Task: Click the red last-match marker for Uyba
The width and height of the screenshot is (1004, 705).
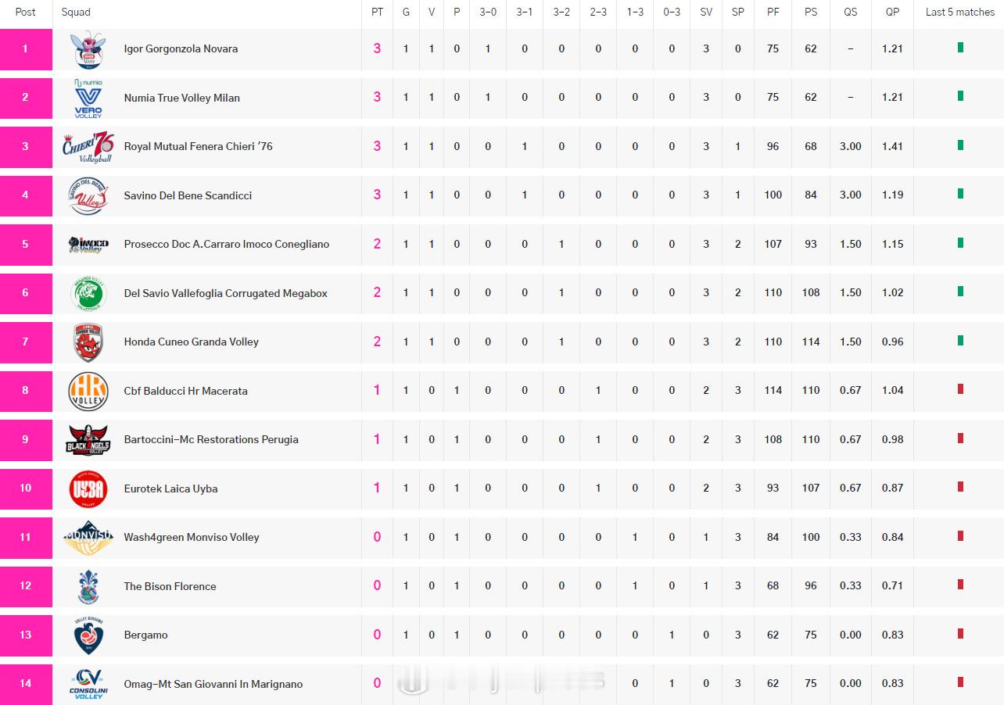Action: (x=960, y=487)
